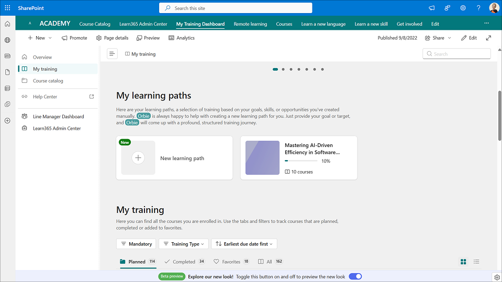This screenshot has width=502, height=282.
Task: Open Line Manager Dashboard link
Action: pos(58,117)
